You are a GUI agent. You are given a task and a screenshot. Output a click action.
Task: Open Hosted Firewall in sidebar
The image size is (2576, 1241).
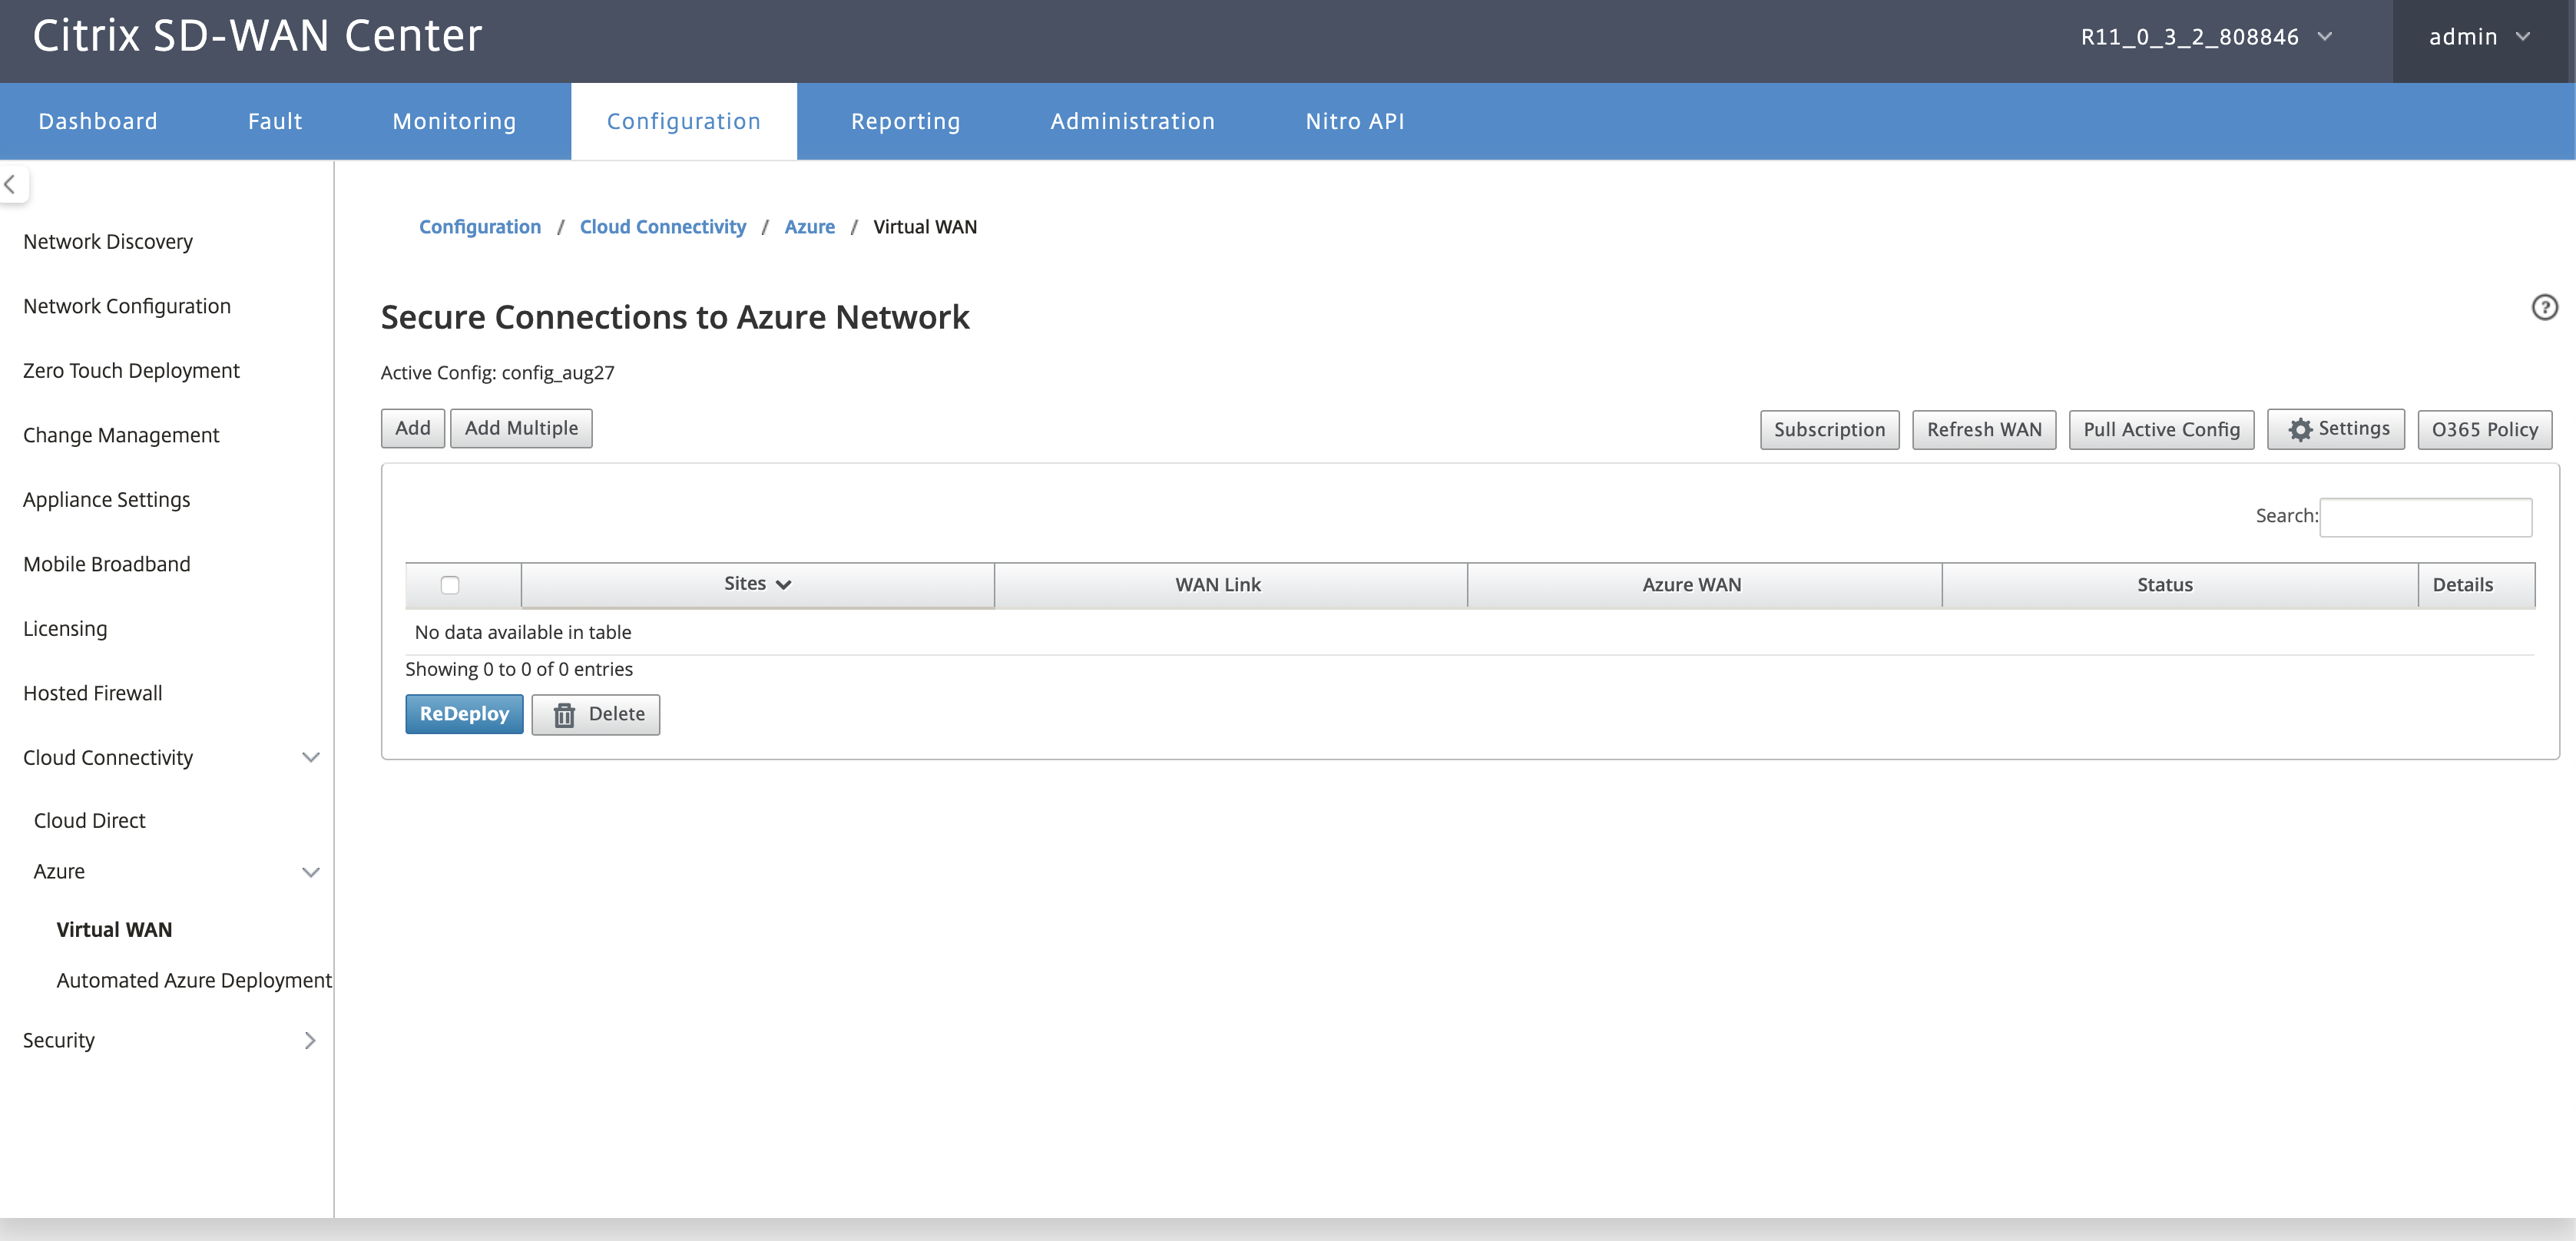(x=92, y=693)
